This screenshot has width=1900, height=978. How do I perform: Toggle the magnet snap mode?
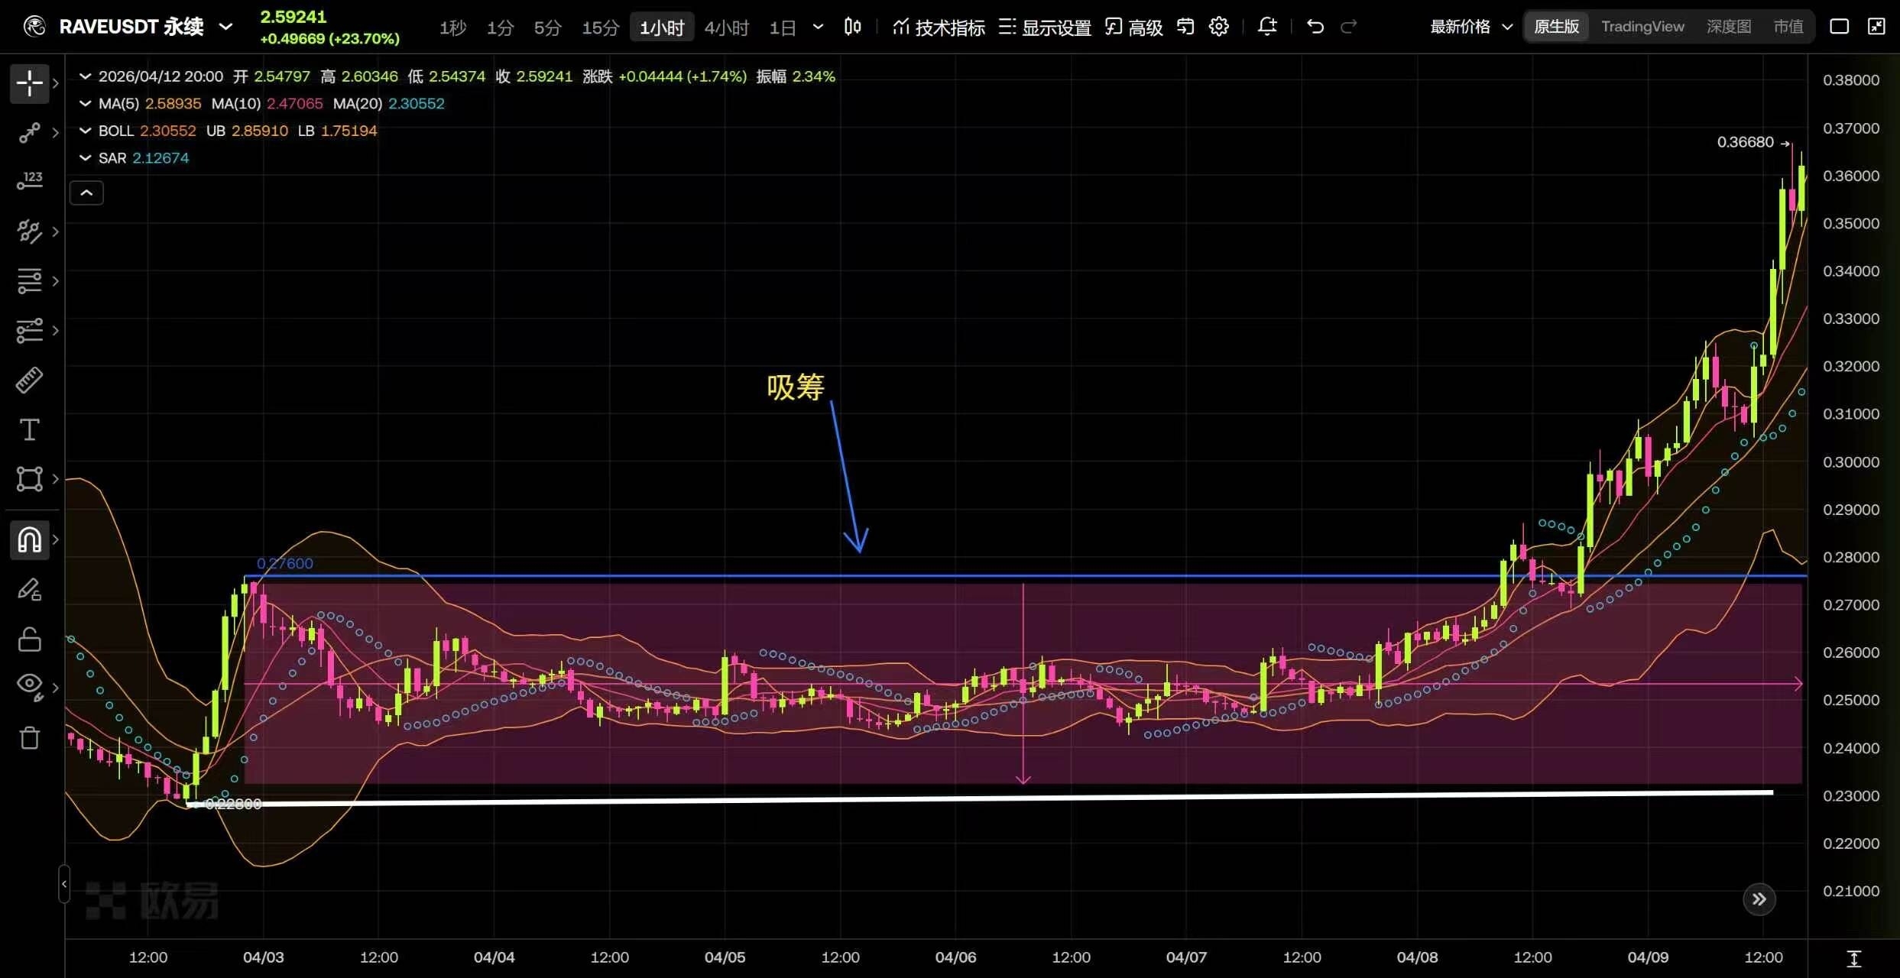29,539
